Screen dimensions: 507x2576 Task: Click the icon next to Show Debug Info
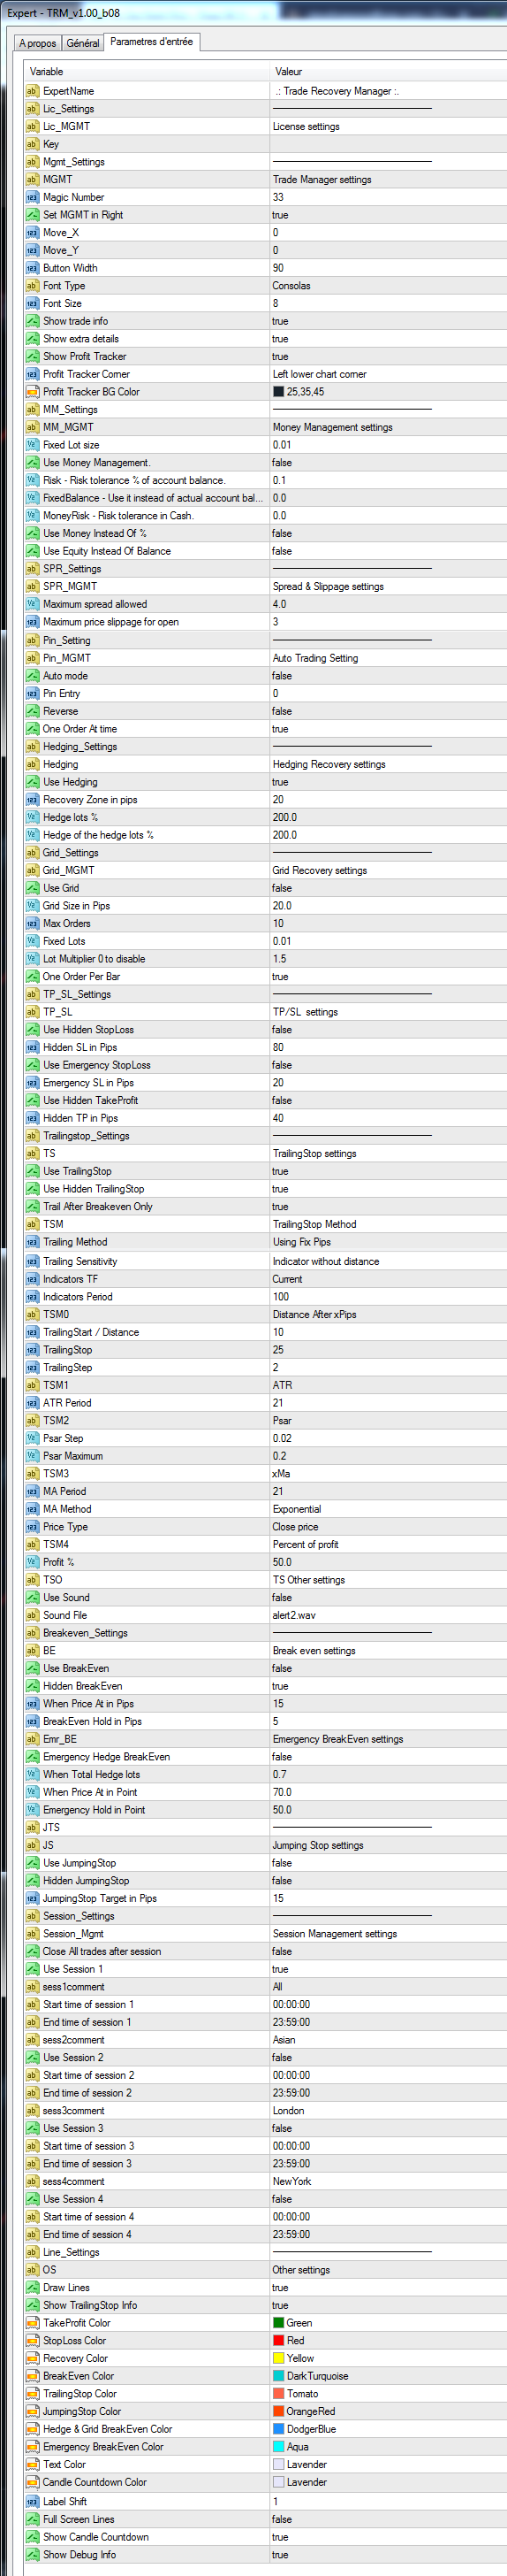pos(32,2554)
